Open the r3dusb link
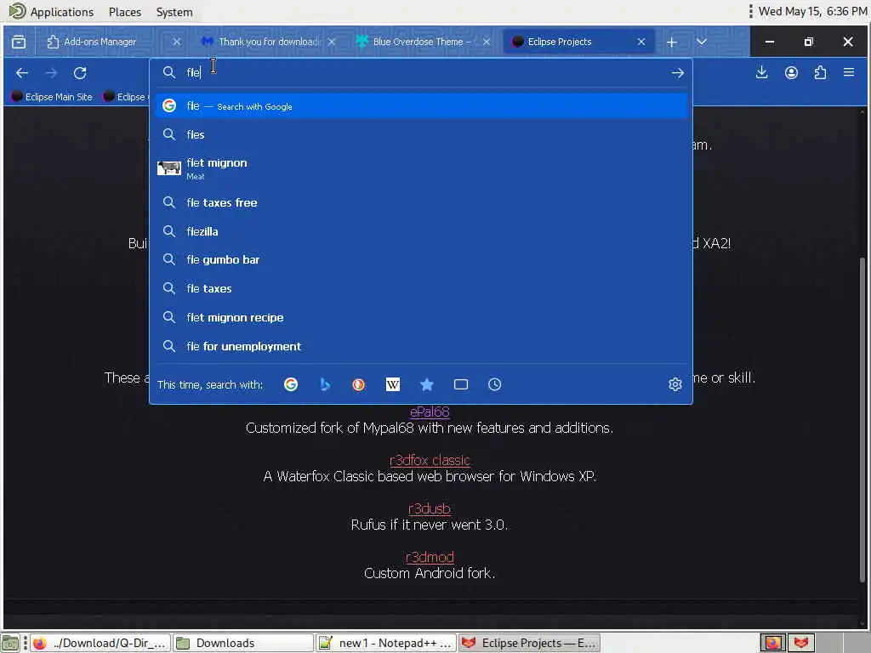The width and height of the screenshot is (871, 653). tap(430, 508)
